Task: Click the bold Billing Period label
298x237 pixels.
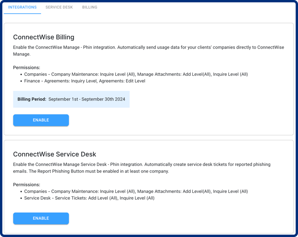Action: (x=32, y=99)
